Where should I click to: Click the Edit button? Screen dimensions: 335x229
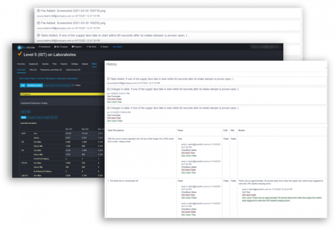click(x=23, y=86)
